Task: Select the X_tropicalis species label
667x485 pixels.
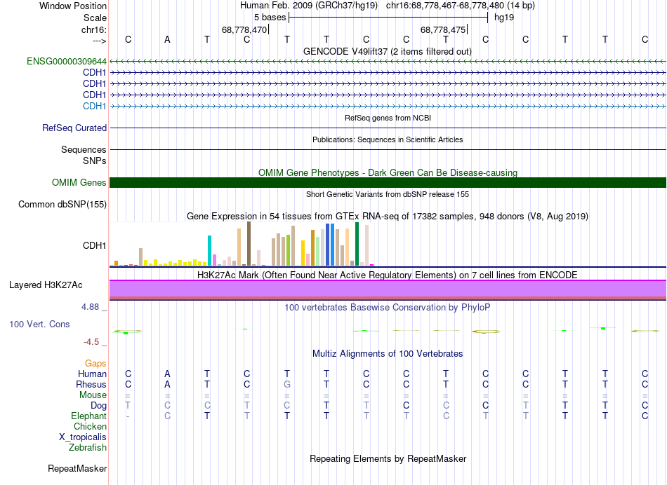Action: click(x=83, y=437)
